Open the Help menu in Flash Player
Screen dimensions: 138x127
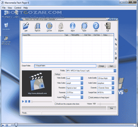[26, 8]
